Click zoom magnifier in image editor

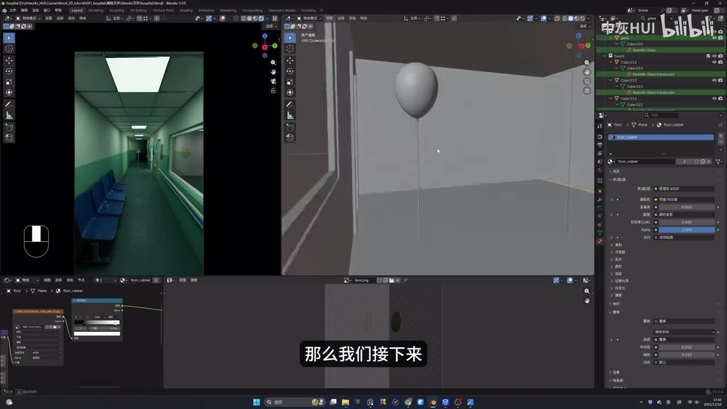(587, 291)
